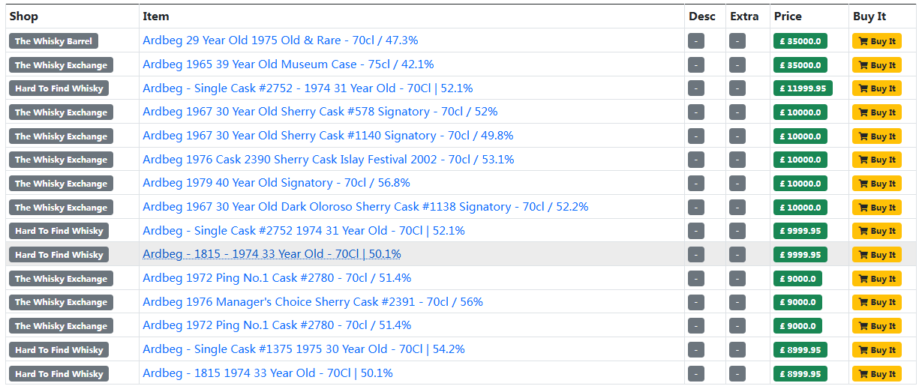Open Ardbeg 1976 Manager's Choice Sherry Cask link
This screenshot has width=919, height=389.
tap(313, 302)
